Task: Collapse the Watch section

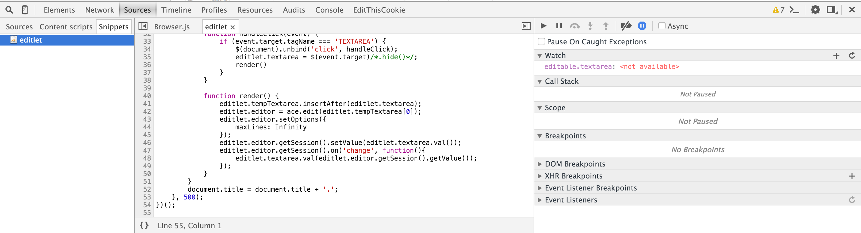Action: [x=539, y=55]
